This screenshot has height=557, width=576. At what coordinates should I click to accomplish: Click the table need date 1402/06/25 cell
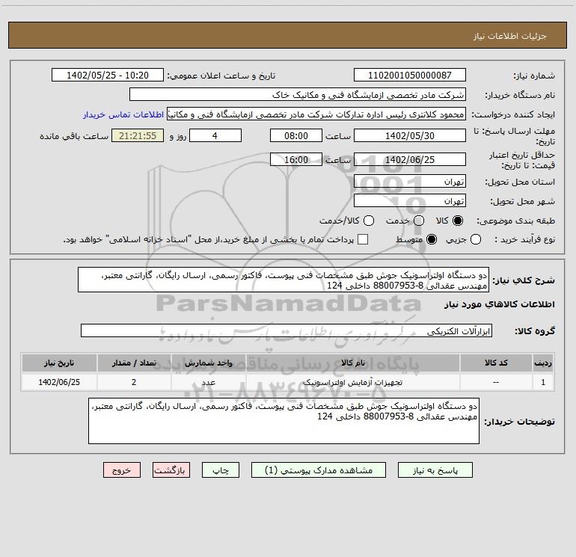[x=59, y=382]
